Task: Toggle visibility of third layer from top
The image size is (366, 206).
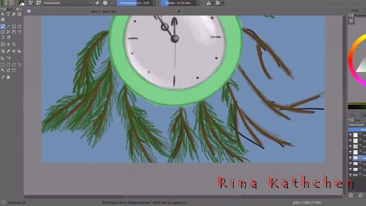Action: point(351,146)
